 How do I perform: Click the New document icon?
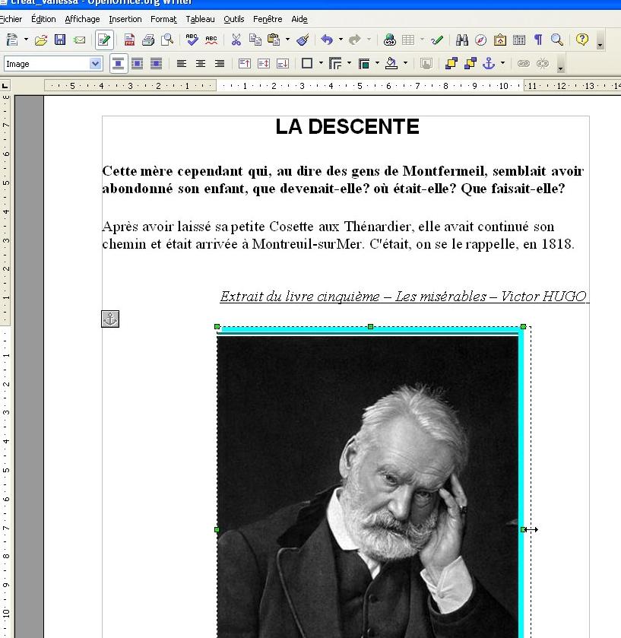[x=12, y=40]
